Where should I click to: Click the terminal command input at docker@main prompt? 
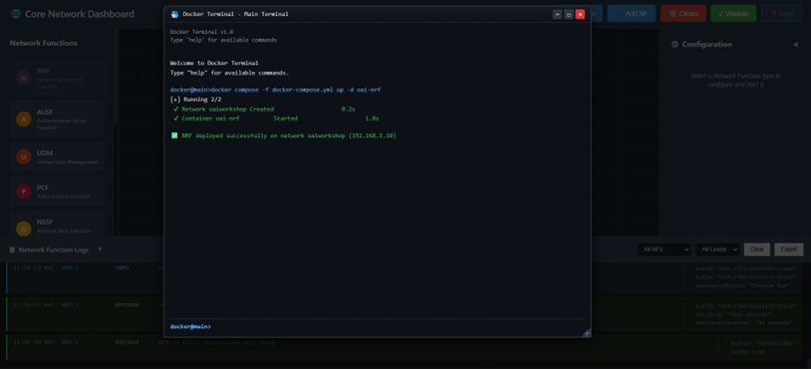[398, 326]
